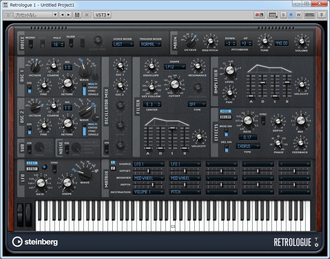Open the Trigger Mode NORMAL dropdown

click(x=151, y=44)
